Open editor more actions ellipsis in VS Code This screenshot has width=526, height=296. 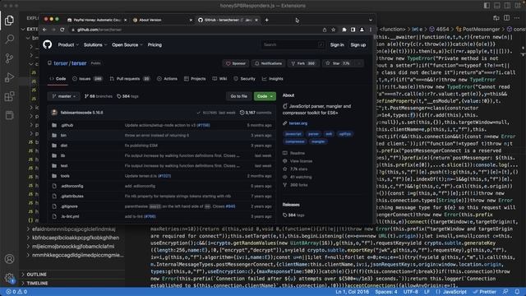click(517, 18)
